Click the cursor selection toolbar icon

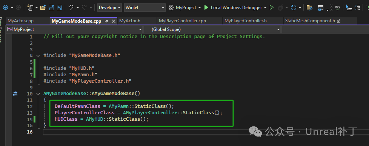point(349,8)
